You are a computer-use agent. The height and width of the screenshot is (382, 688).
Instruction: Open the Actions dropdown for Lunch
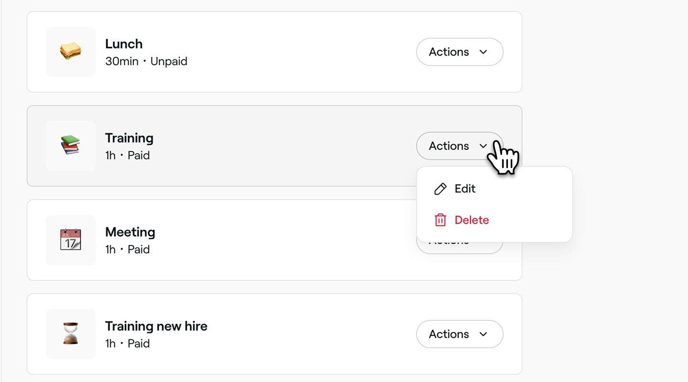[460, 52]
